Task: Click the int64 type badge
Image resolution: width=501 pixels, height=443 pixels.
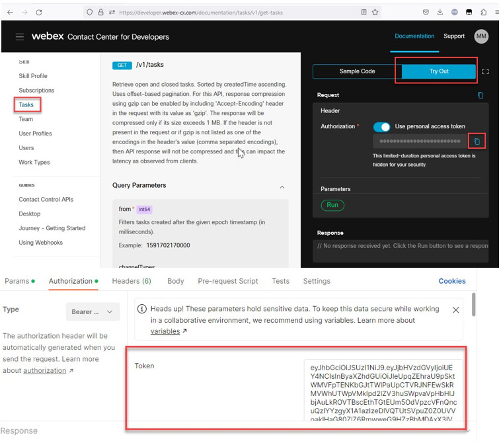Action: click(x=145, y=210)
